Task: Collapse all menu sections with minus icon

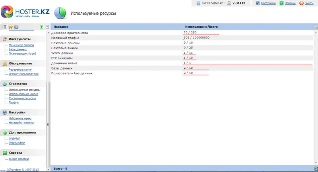Action: 47,27
